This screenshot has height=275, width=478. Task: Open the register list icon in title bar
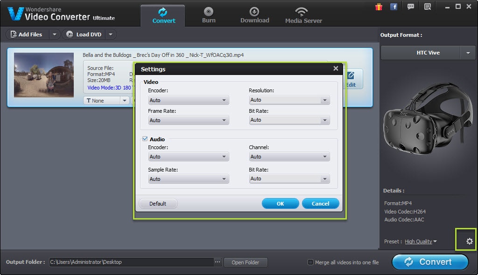[428, 7]
